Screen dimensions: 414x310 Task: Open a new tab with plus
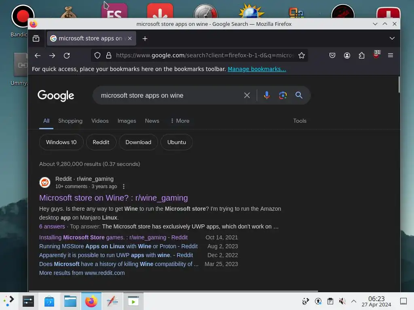pos(145,39)
